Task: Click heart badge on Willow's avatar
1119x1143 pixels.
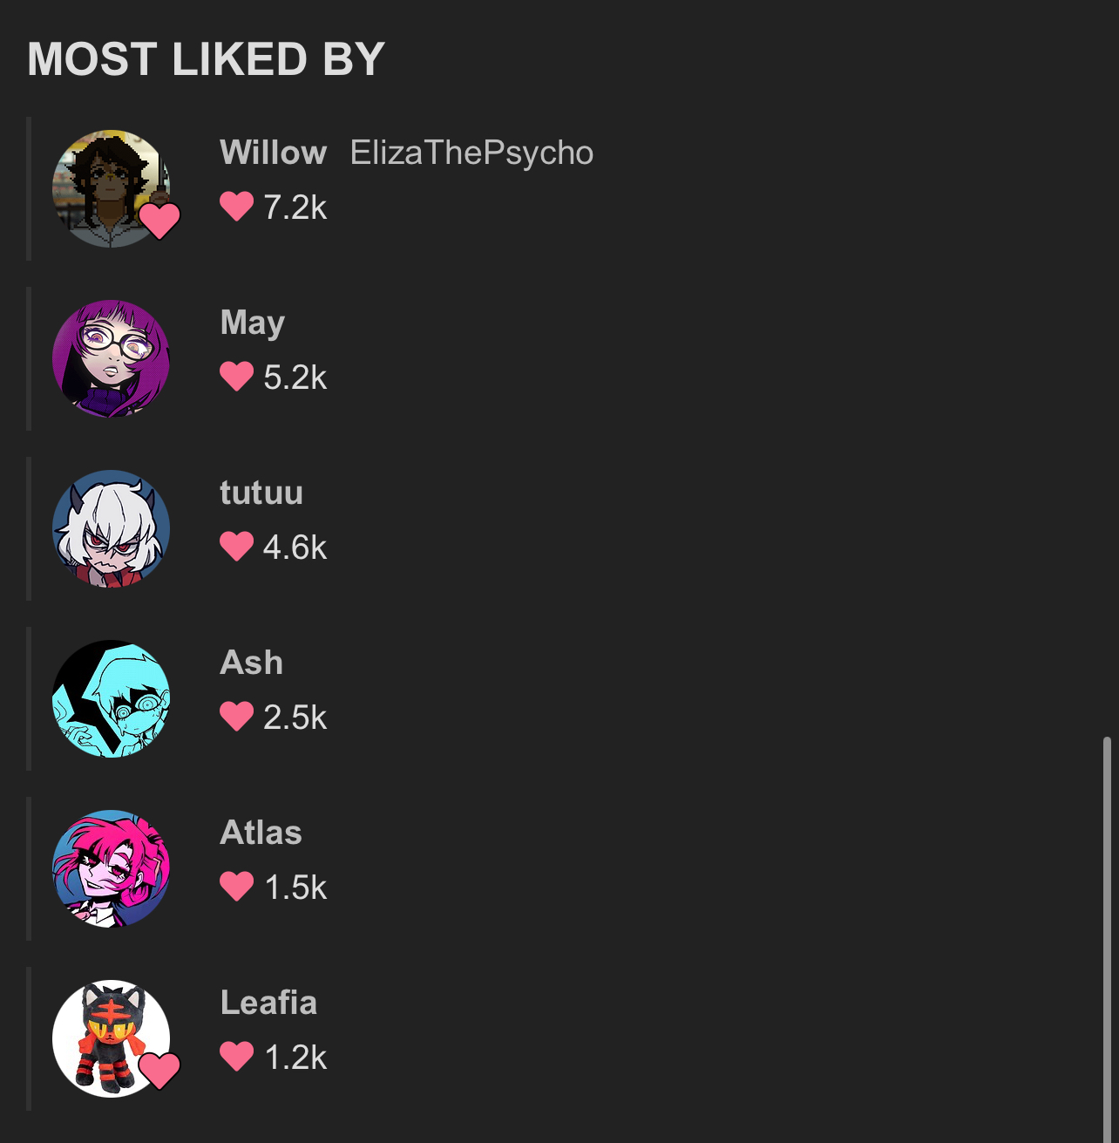Action: tap(159, 221)
